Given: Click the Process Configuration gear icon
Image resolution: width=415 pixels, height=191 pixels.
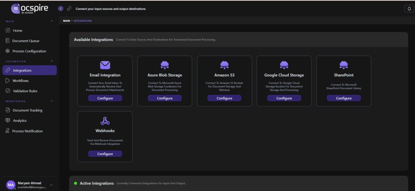Looking at the screenshot, I should click(x=8, y=51).
